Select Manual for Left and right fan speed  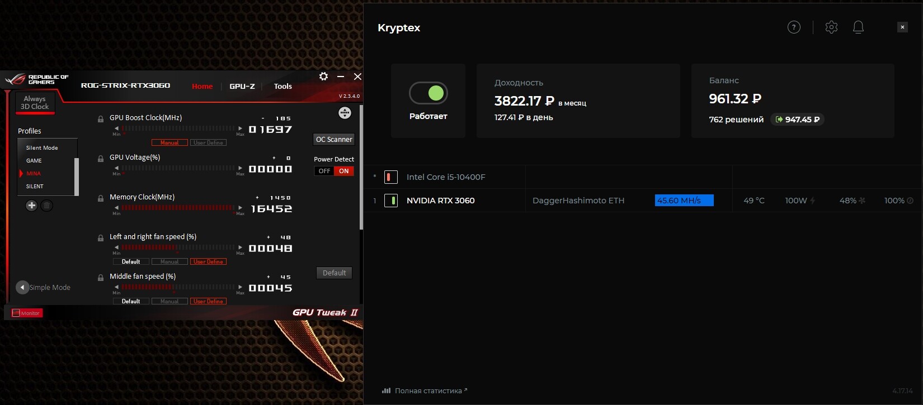pyautogui.click(x=169, y=261)
